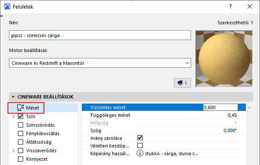This screenshot has width=260, height=165.
Task: Enable the Színszóródás checkbox
Action: [x=21, y=125]
